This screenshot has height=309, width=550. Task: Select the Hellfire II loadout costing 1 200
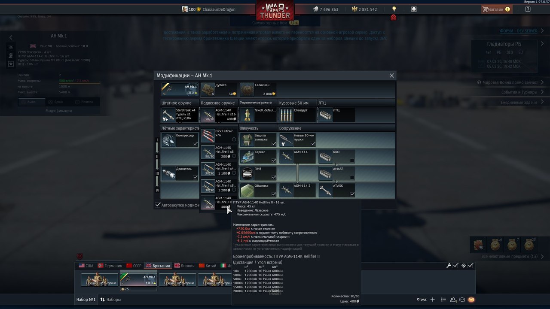tap(219, 186)
